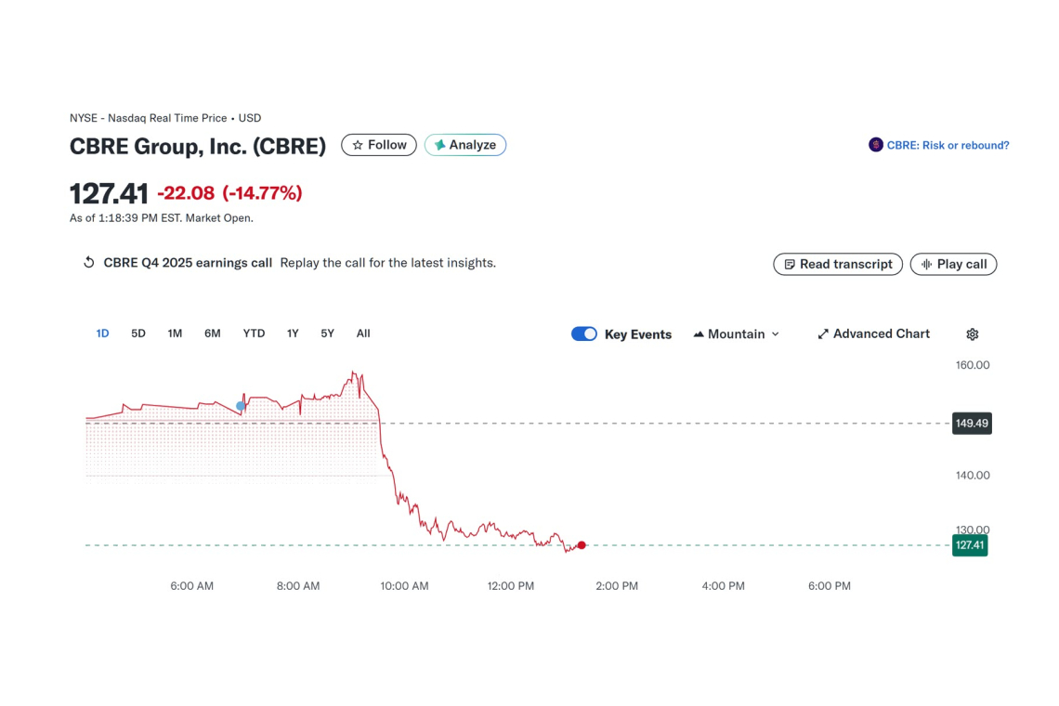The height and width of the screenshot is (706, 1059).
Task: Click the green 127.41 price label
Action: (x=970, y=545)
